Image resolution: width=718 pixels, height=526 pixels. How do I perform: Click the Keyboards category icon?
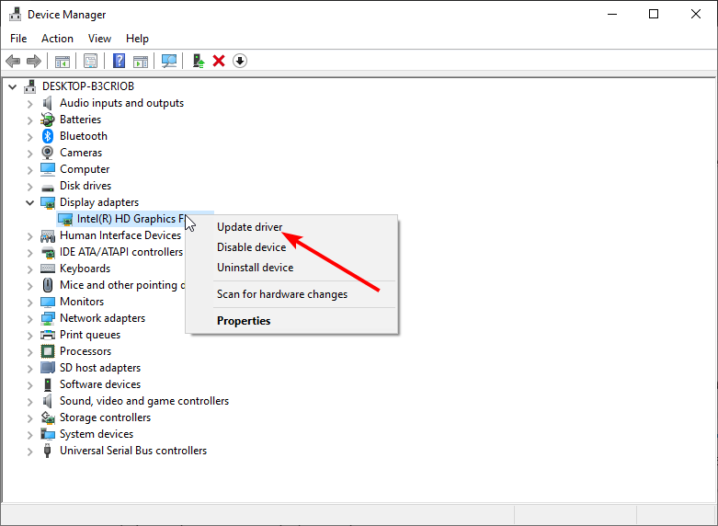pyautogui.click(x=48, y=269)
